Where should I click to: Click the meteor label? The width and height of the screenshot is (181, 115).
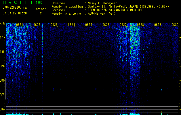tap(41, 9)
